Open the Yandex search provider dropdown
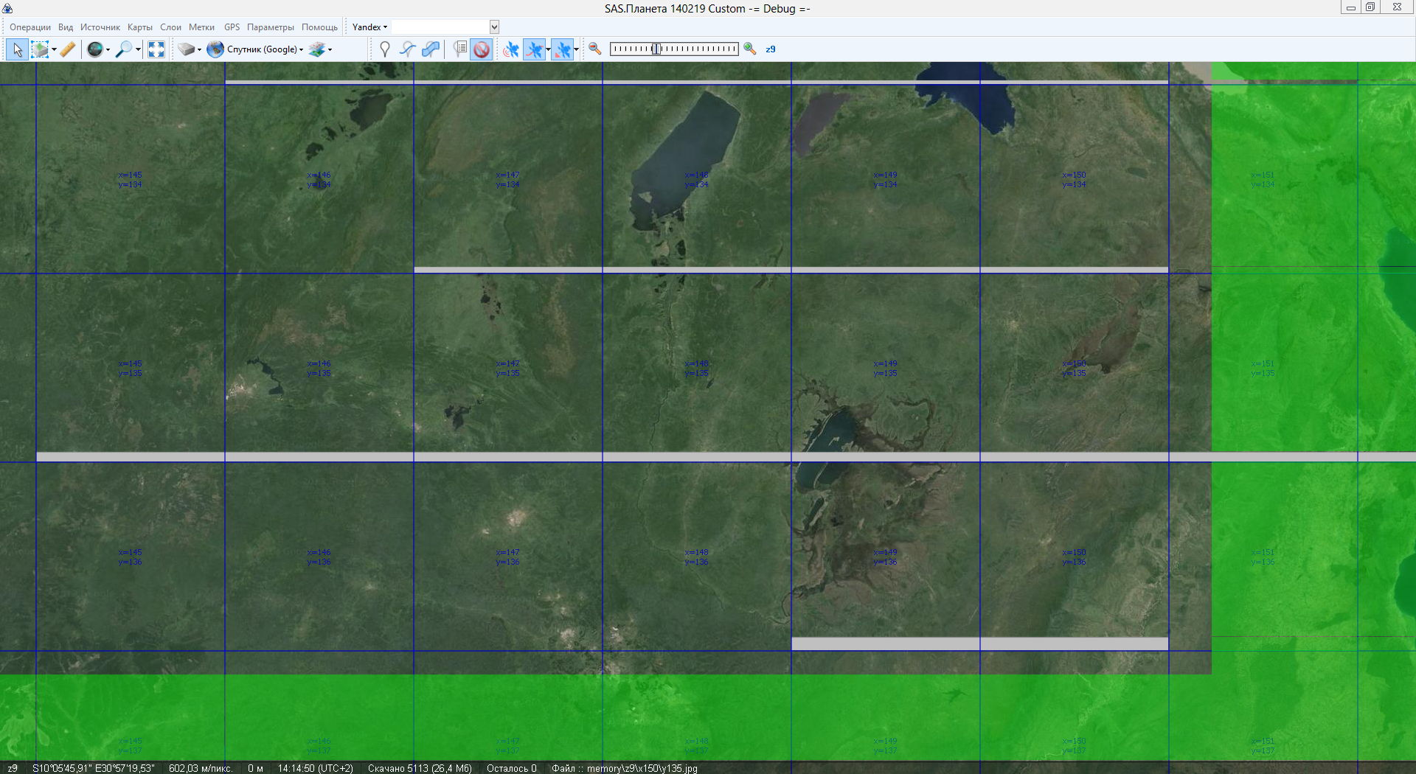This screenshot has height=774, width=1416. pyautogui.click(x=369, y=27)
